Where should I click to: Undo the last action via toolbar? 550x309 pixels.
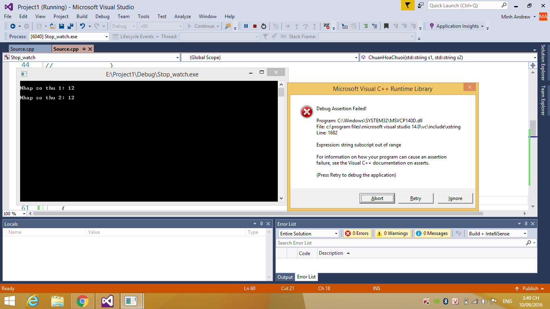[82, 26]
